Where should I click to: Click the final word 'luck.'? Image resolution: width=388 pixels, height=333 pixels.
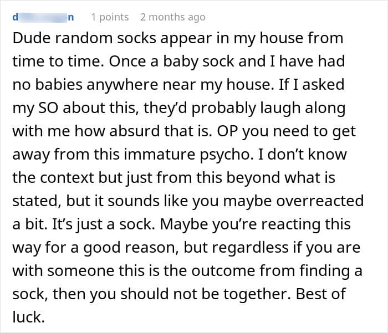click(28, 317)
